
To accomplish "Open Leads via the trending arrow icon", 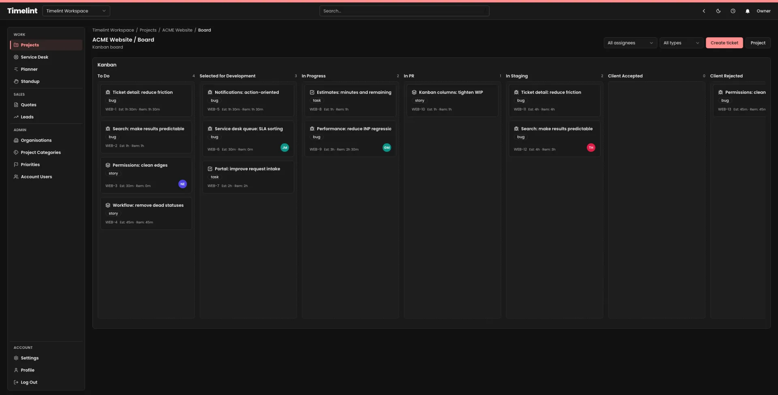I will click(16, 117).
